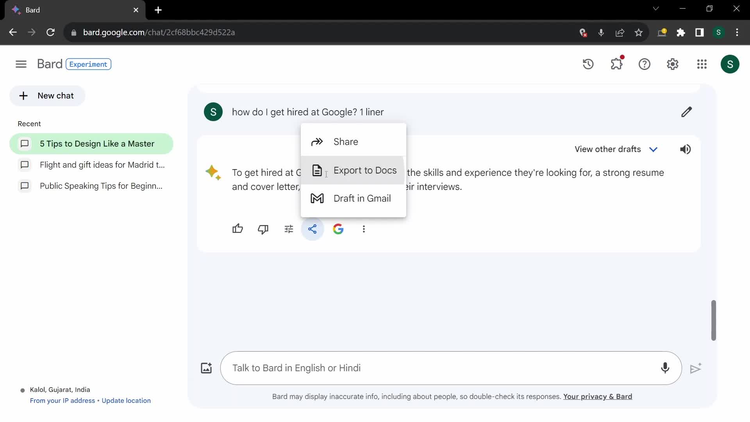Edit the prompt with pencil icon

(687, 112)
